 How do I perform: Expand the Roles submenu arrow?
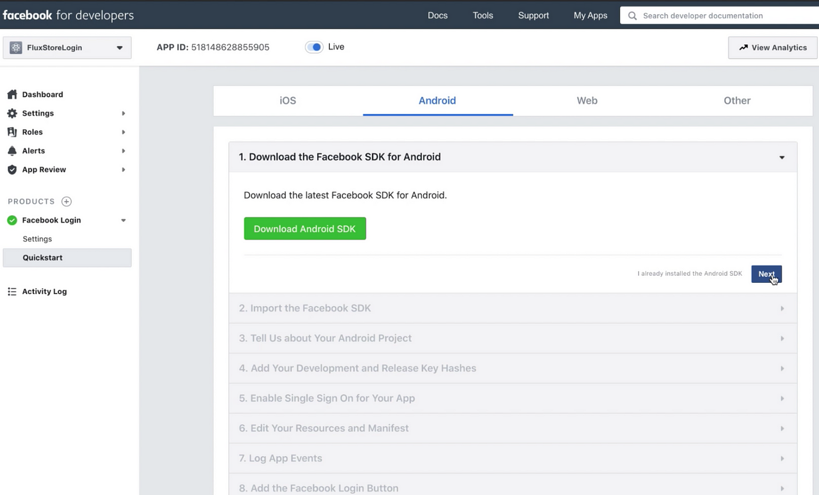click(x=123, y=132)
